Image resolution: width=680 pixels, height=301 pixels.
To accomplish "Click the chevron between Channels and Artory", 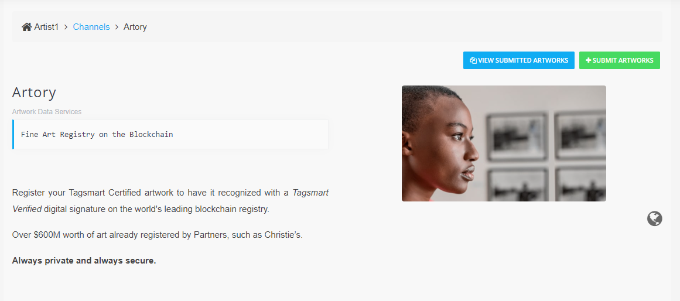I will 117,27.
